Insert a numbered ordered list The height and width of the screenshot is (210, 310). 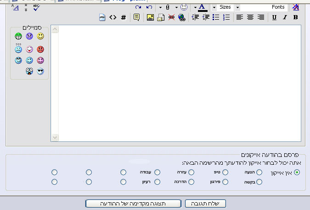click(226, 17)
